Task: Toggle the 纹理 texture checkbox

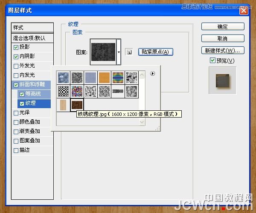Action: pos(22,104)
